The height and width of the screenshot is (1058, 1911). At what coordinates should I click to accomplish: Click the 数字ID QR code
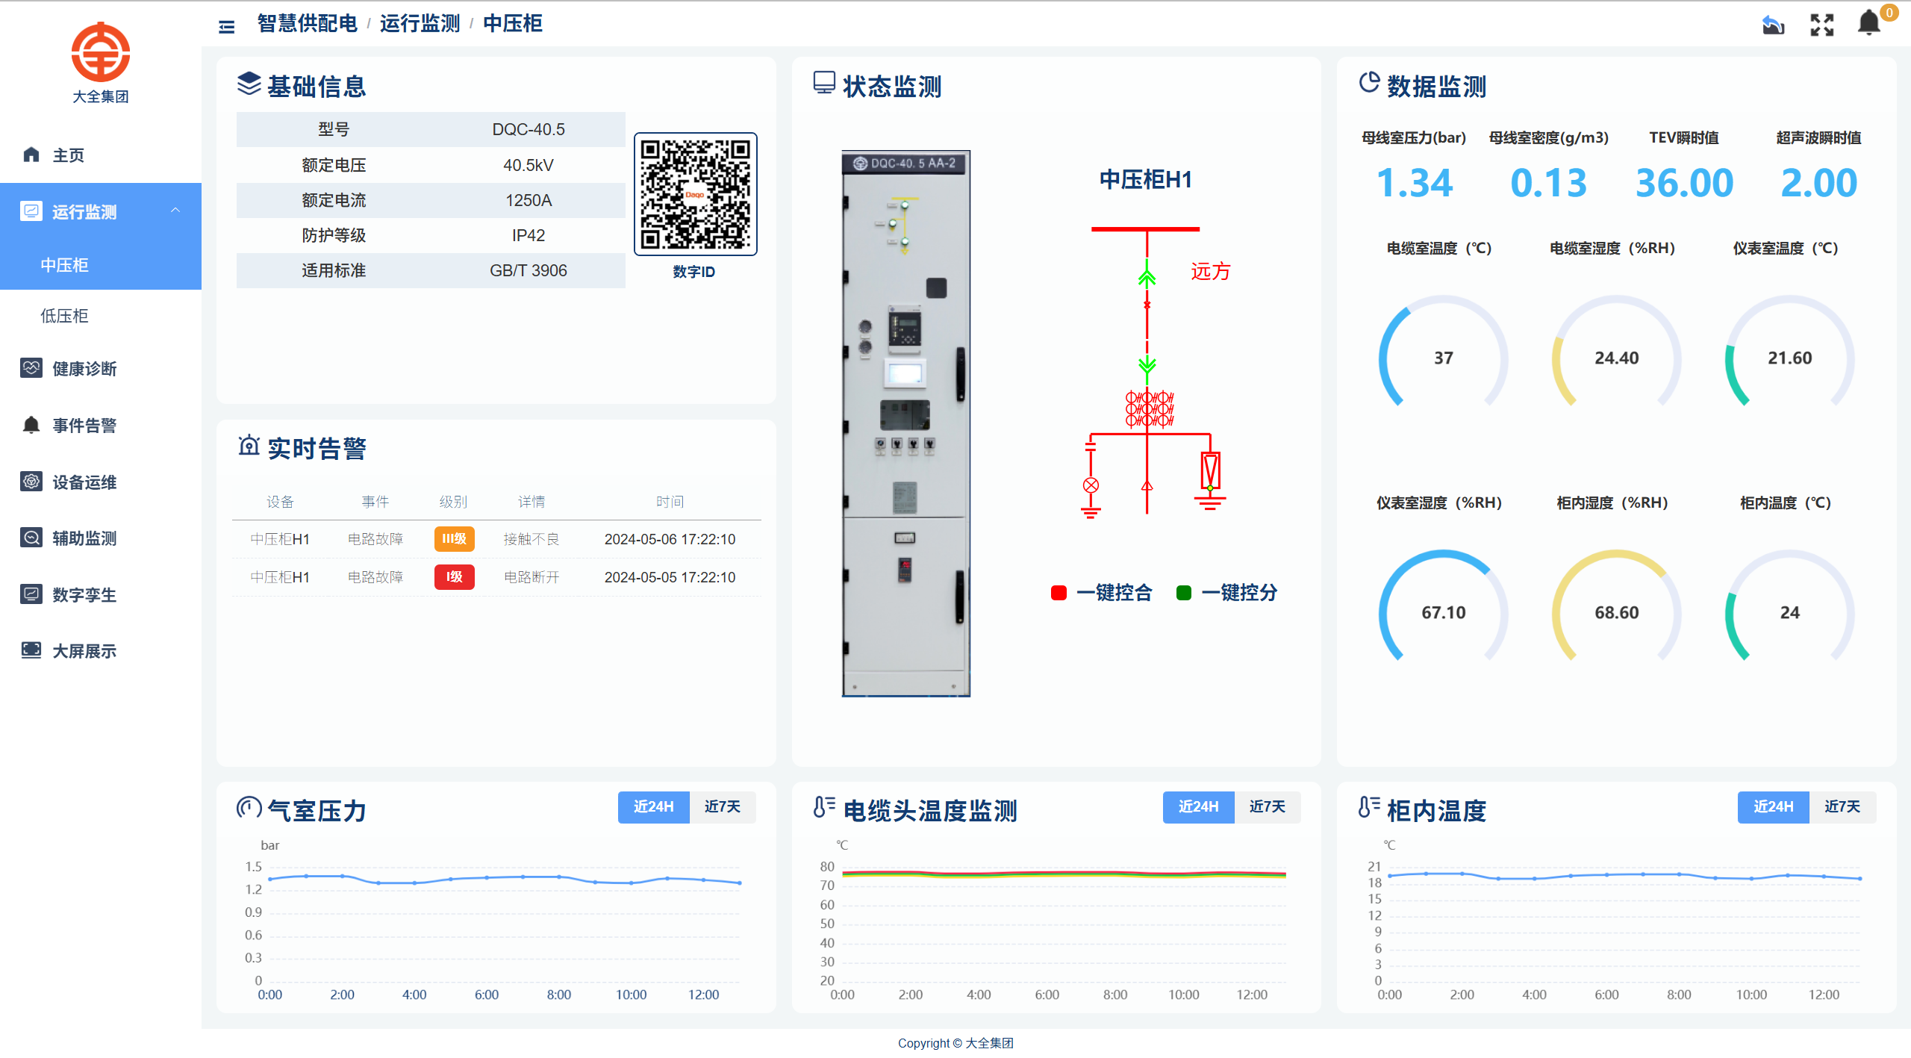[x=695, y=193]
